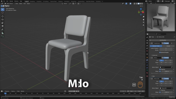Open the Object Mode dropdown
The height and width of the screenshot is (99, 176).
tap(9, 4)
